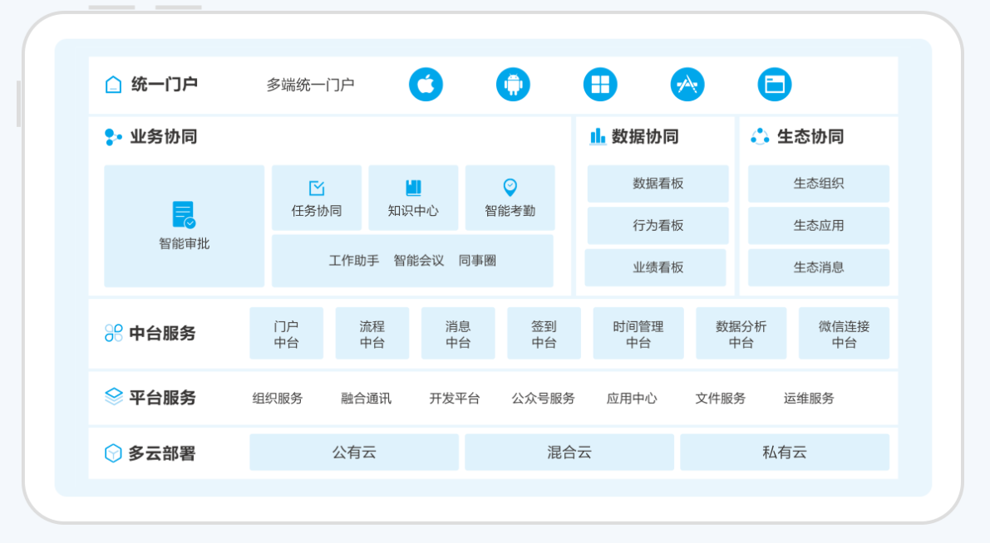990x543 pixels.
Task: Click the 业务协同 heading
Action: pyautogui.click(x=164, y=136)
